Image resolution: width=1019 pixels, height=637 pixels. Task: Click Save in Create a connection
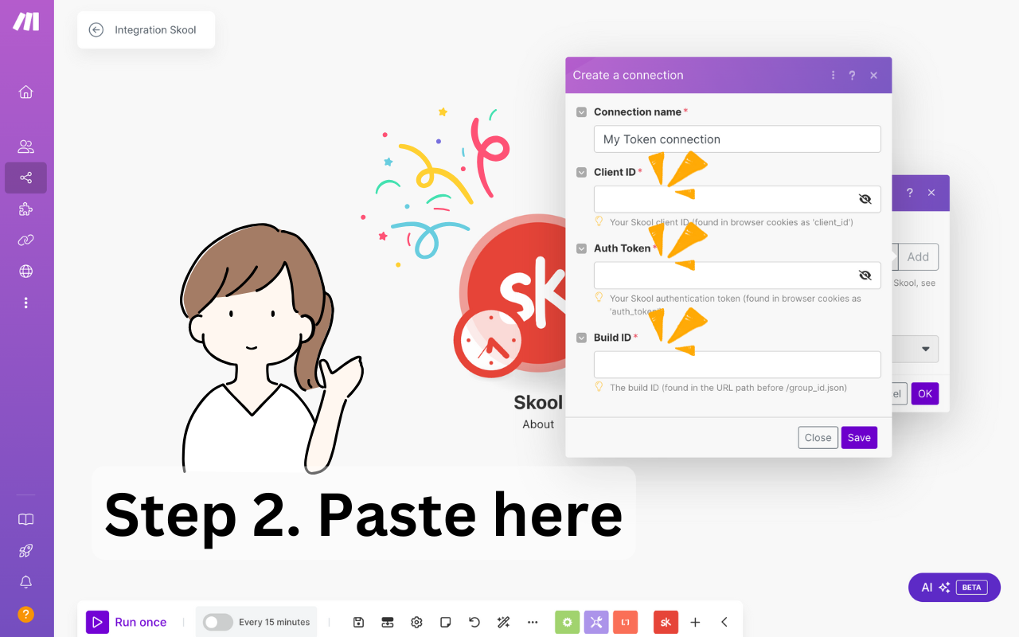(x=859, y=437)
